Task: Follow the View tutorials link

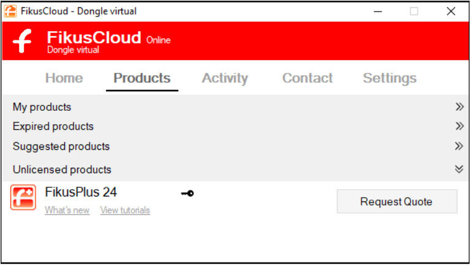Action: [125, 211]
